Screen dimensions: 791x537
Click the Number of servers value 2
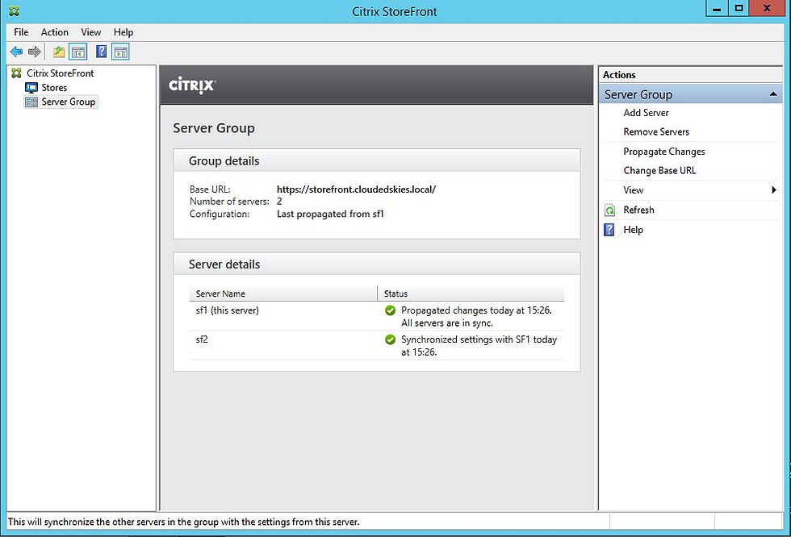tap(279, 202)
